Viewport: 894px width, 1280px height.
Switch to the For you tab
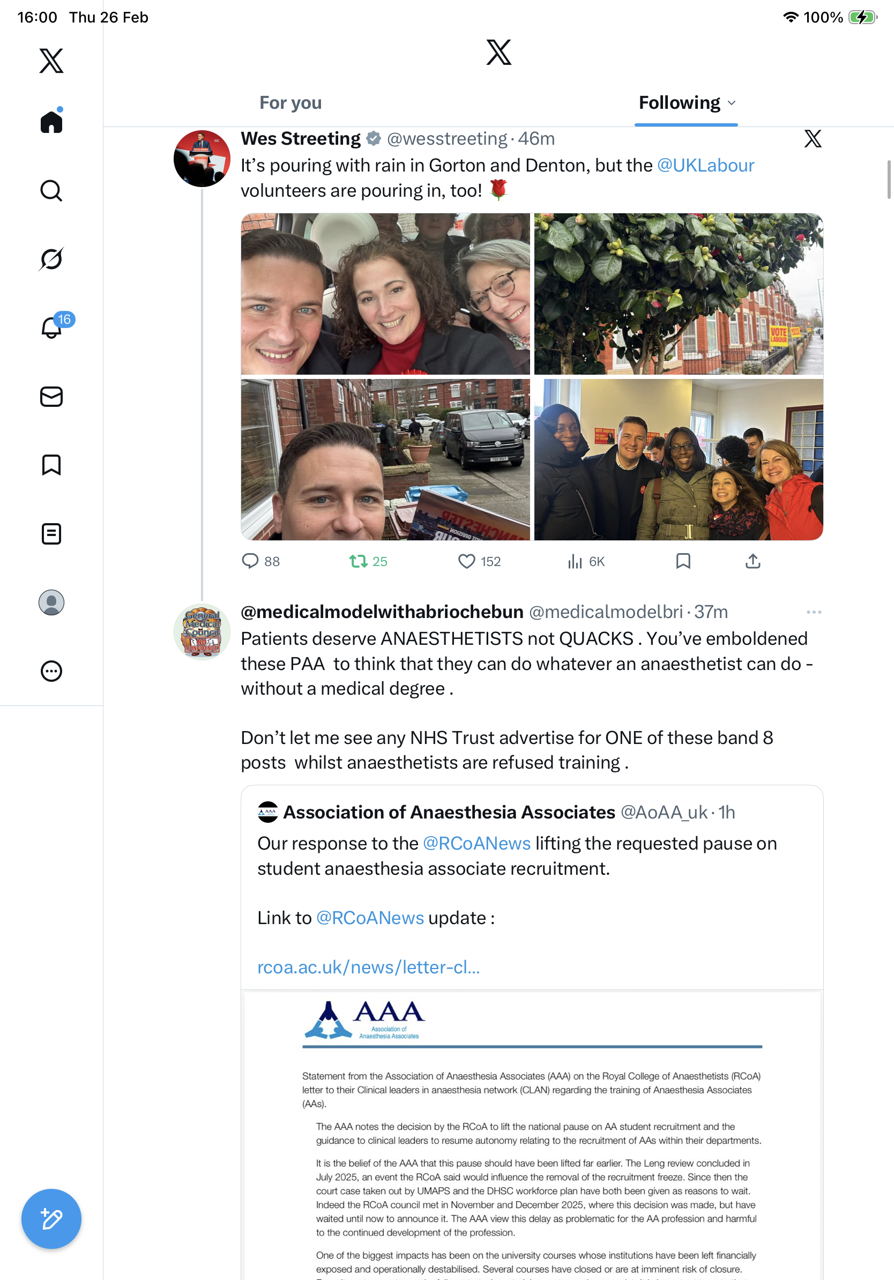pos(290,102)
